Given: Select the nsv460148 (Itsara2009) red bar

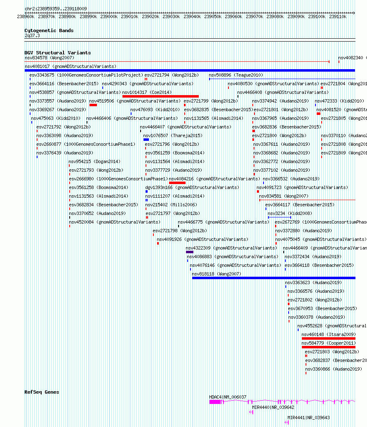Looking at the screenshot, I should tap(329, 338).
